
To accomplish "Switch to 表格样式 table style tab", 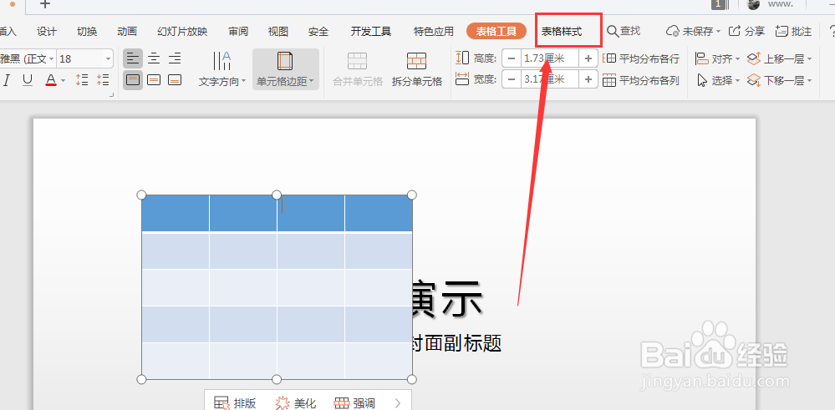I will pyautogui.click(x=562, y=32).
